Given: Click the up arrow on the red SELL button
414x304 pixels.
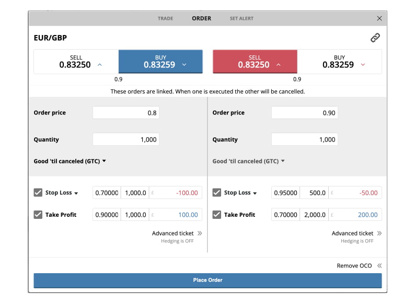Looking at the screenshot, I should 278,65.
